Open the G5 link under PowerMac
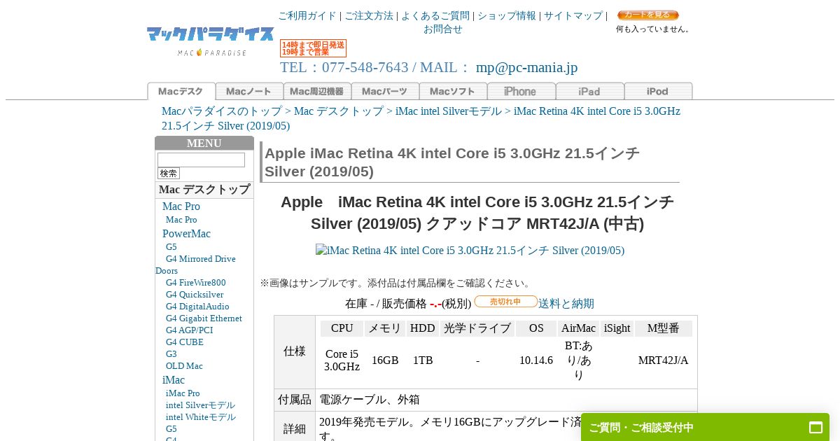Image resolution: width=840 pixels, height=441 pixels. (171, 246)
